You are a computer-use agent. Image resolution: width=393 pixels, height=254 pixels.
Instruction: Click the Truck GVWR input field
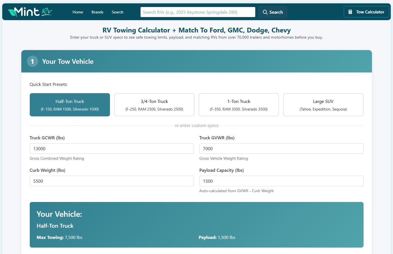[x=281, y=149]
